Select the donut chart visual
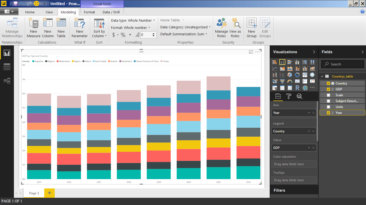The image size is (366, 205). point(297,75)
